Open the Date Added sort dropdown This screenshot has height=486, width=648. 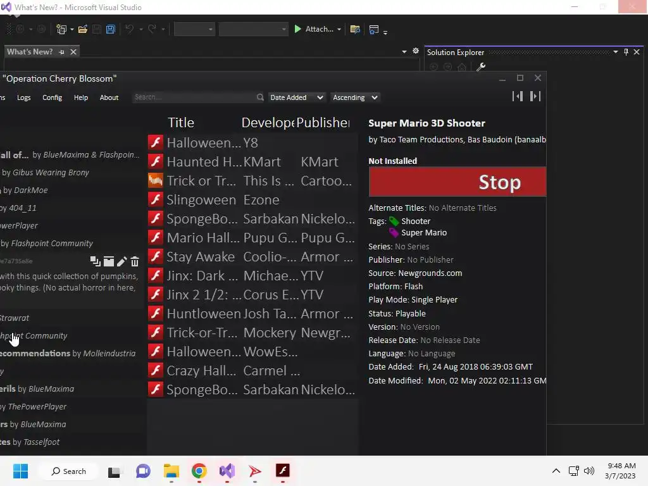(x=296, y=97)
